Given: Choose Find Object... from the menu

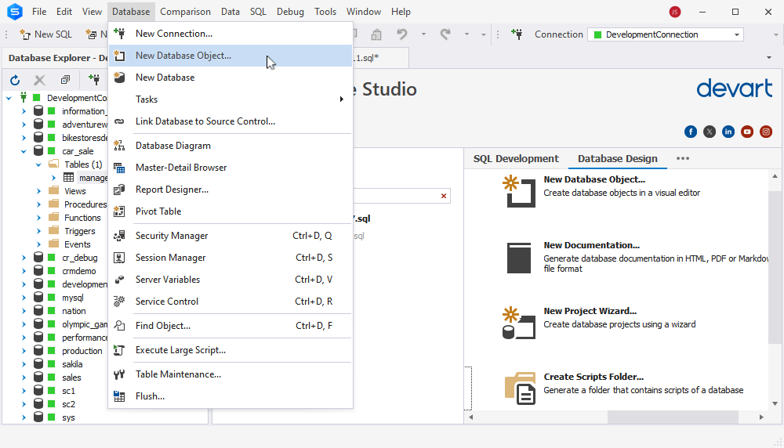Looking at the screenshot, I should (x=230, y=326).
